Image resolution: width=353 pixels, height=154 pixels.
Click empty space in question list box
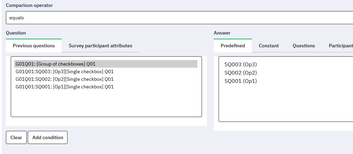pyautogui.click(x=106, y=104)
